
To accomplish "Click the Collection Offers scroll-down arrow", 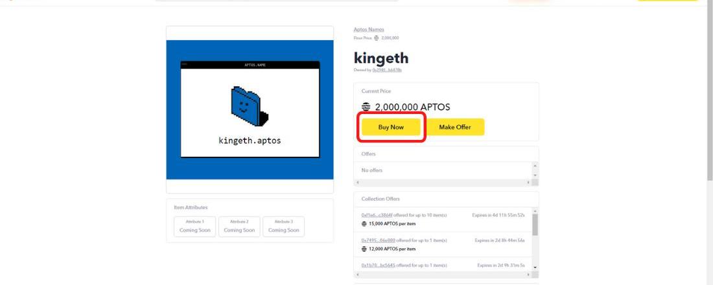I will pos(535,268).
